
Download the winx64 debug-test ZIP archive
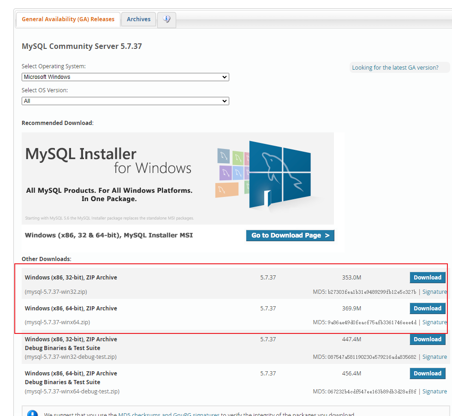pyautogui.click(x=428, y=373)
